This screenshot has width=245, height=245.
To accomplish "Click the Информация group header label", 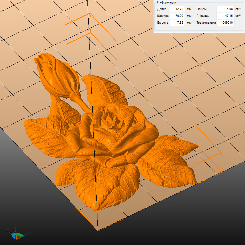I will pyautogui.click(x=166, y=2).
